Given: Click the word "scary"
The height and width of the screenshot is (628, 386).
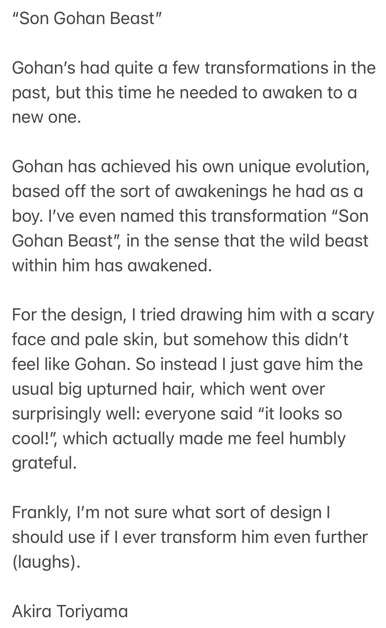Looking at the screenshot, I should pyautogui.click(x=352, y=315).
